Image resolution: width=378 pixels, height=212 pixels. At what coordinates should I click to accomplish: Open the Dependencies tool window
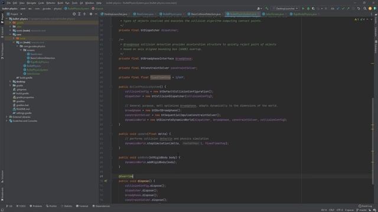[x=101, y=206]
